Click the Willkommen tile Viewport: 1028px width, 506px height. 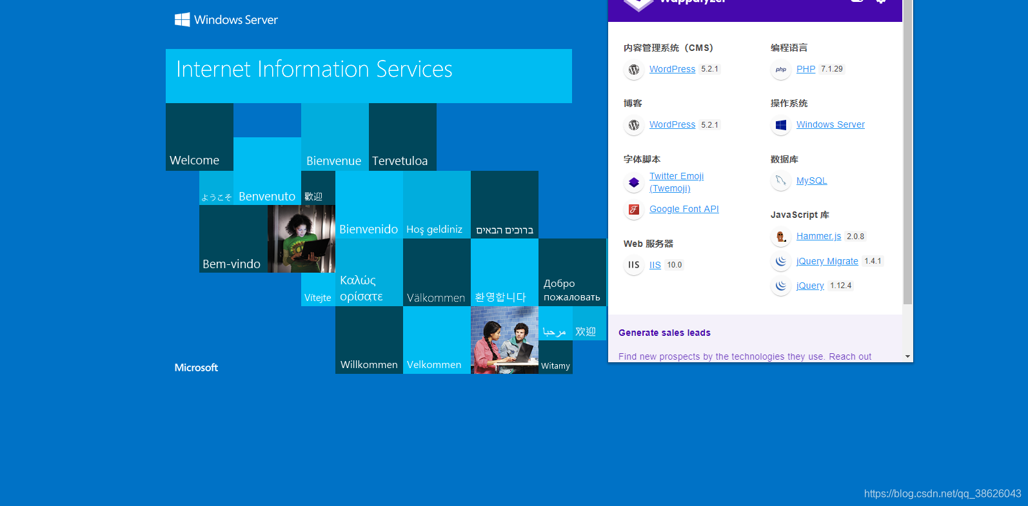click(369, 340)
